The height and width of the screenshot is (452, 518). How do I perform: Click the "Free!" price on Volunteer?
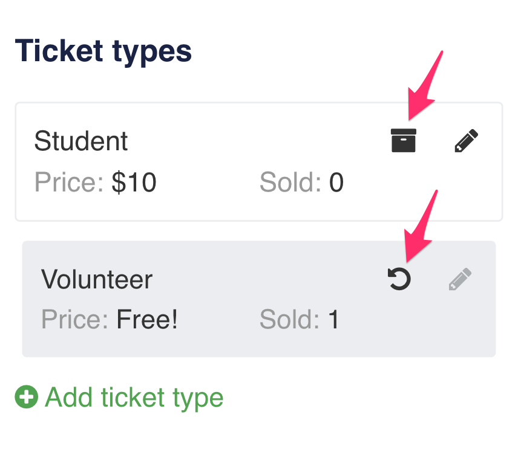(147, 319)
